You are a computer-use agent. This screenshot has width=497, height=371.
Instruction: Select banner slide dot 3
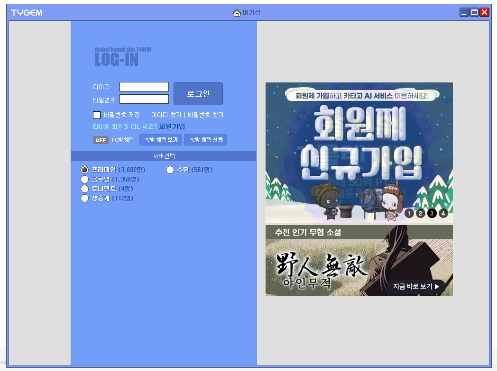click(x=432, y=213)
